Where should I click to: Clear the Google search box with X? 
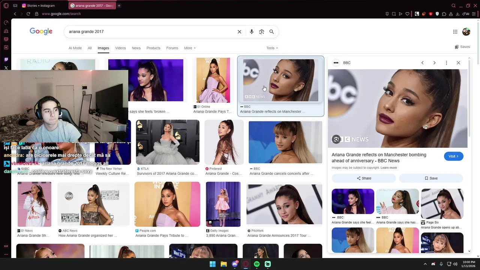point(239,31)
